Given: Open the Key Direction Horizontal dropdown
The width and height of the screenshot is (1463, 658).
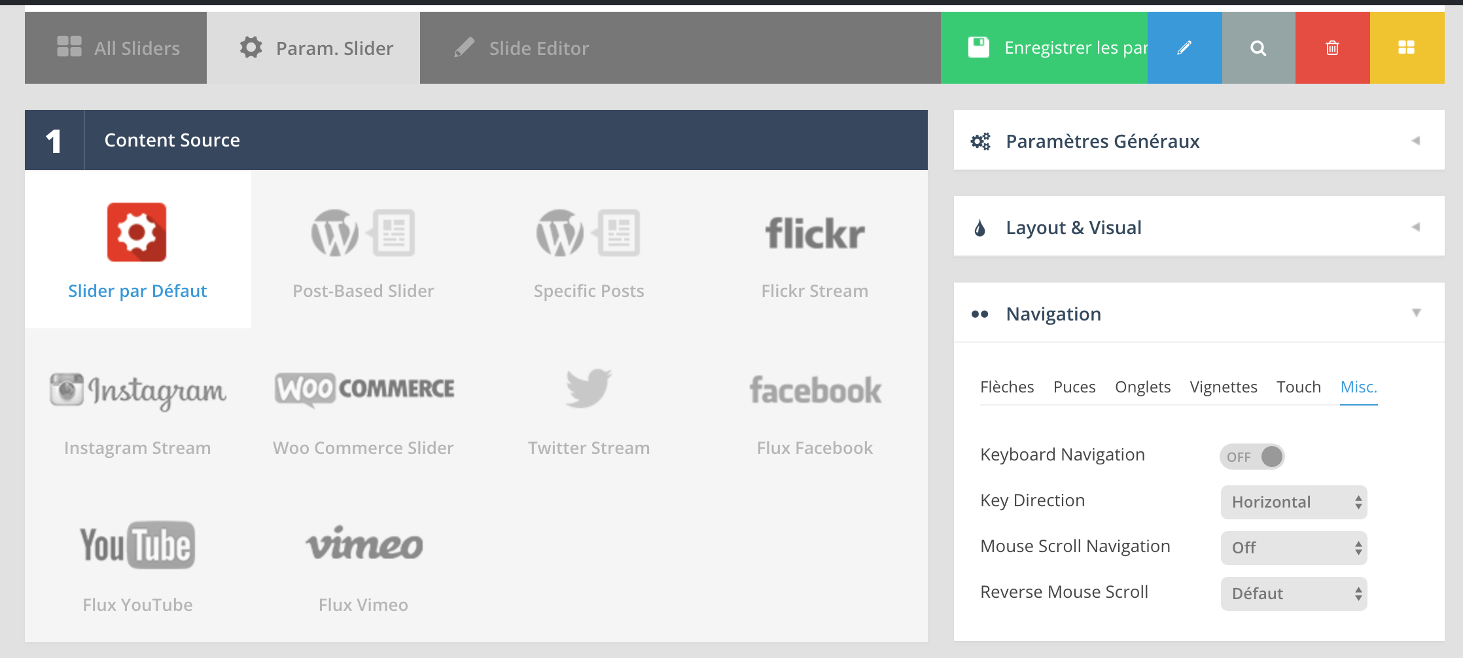Looking at the screenshot, I should click(x=1294, y=502).
